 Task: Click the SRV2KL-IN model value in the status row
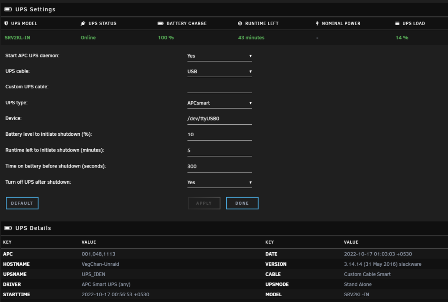(17, 38)
